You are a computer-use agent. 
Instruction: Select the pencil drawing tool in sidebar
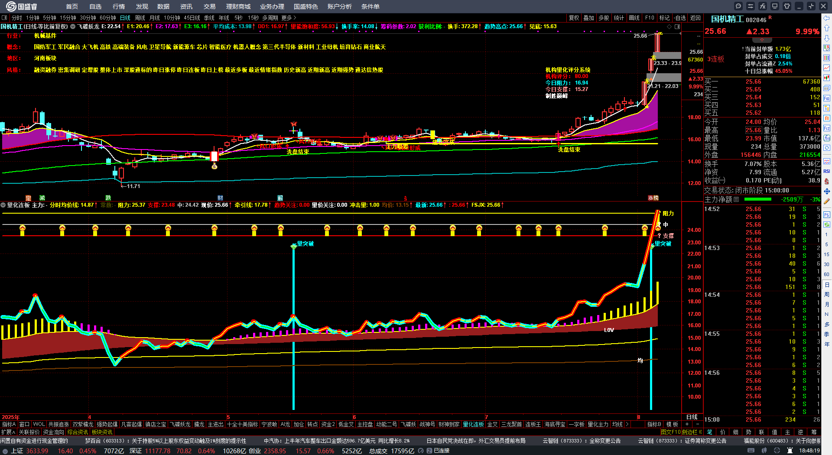click(827, 201)
